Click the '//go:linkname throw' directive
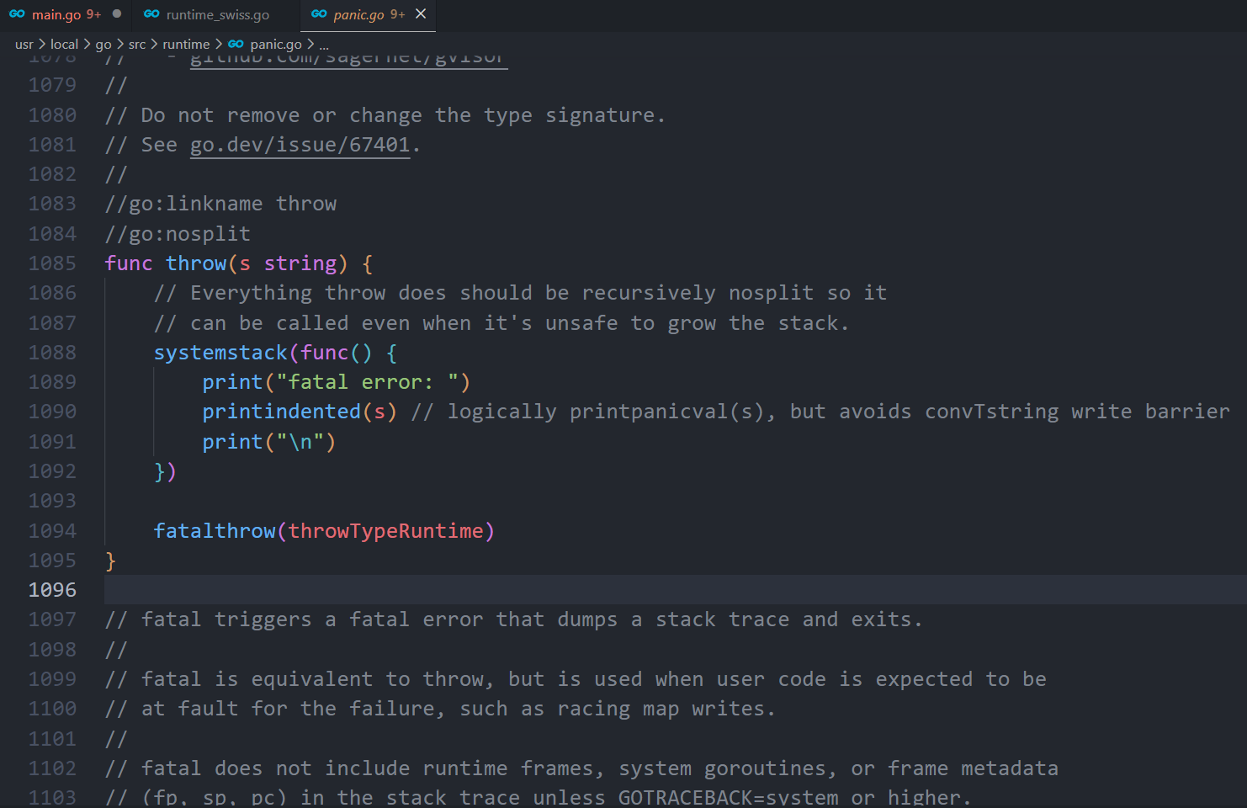The image size is (1247, 808). coord(220,204)
